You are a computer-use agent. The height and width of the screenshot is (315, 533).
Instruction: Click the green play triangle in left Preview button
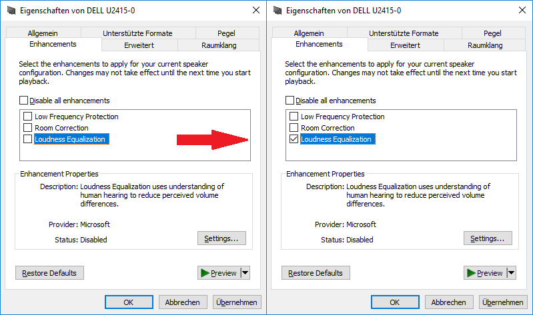[205, 273]
